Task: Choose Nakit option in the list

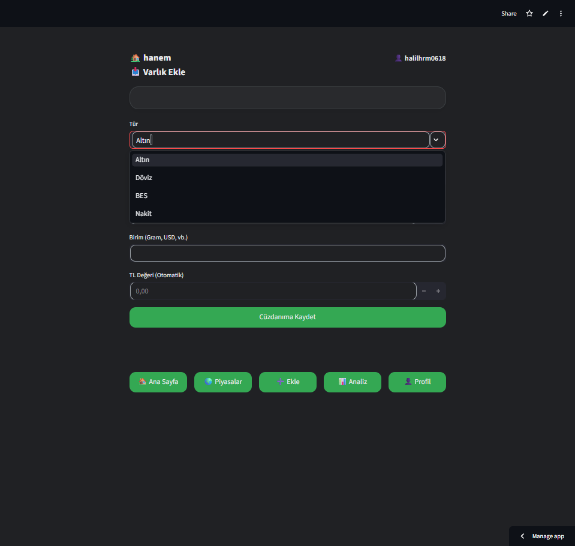Action: 287,214
